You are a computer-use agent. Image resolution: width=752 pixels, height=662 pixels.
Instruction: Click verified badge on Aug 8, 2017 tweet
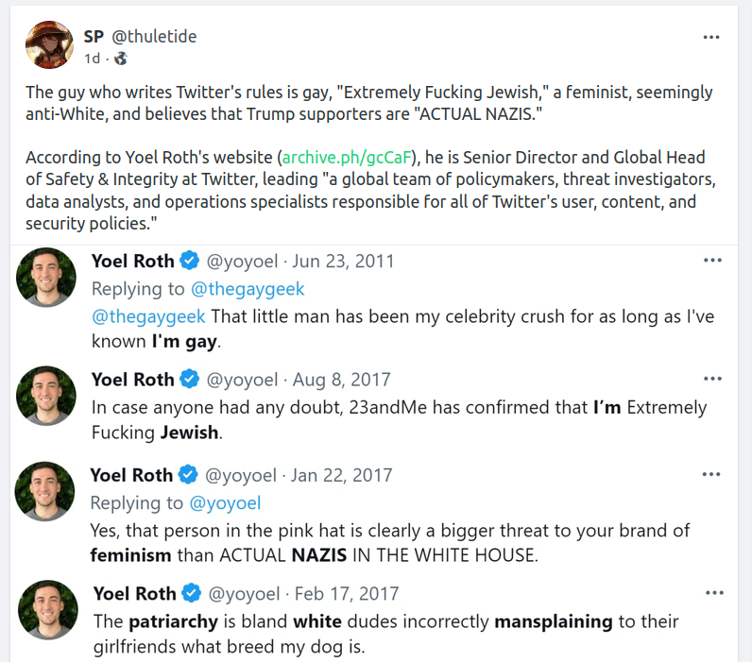click(190, 380)
